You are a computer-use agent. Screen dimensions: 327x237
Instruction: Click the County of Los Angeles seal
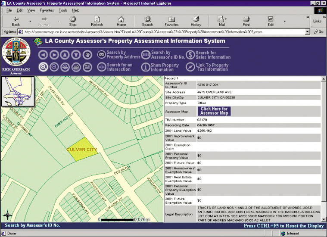(16, 52)
